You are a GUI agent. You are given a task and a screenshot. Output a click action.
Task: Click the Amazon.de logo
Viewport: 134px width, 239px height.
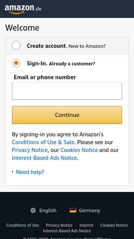pyautogui.click(x=23, y=9)
